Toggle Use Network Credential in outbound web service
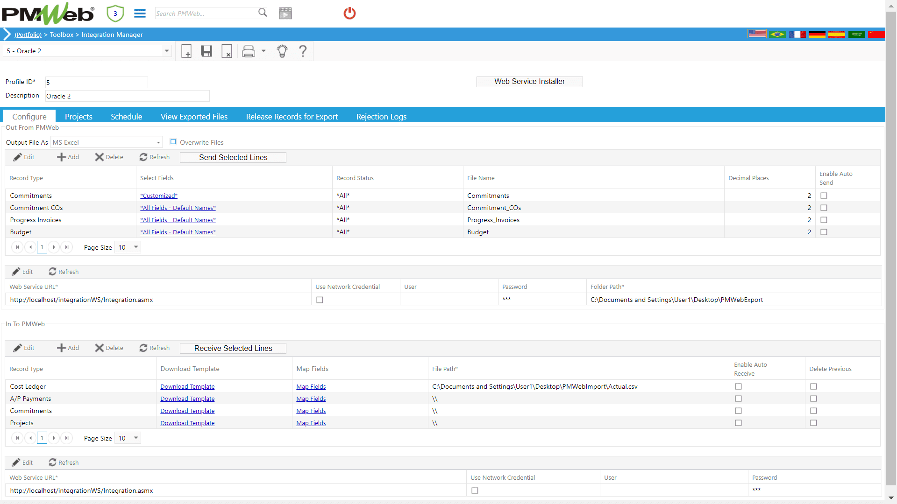Image resolution: width=897 pixels, height=504 pixels. (320, 300)
